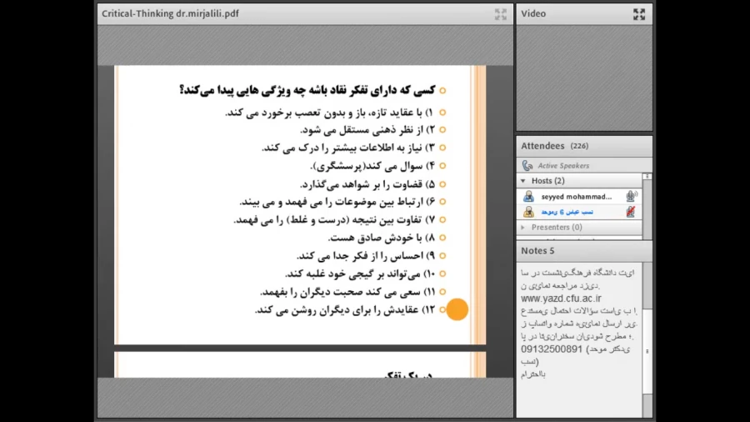The width and height of the screenshot is (750, 422).
Task: Open the www.yazd.cfu.ac.ir link in Notes
Action: coord(561,298)
